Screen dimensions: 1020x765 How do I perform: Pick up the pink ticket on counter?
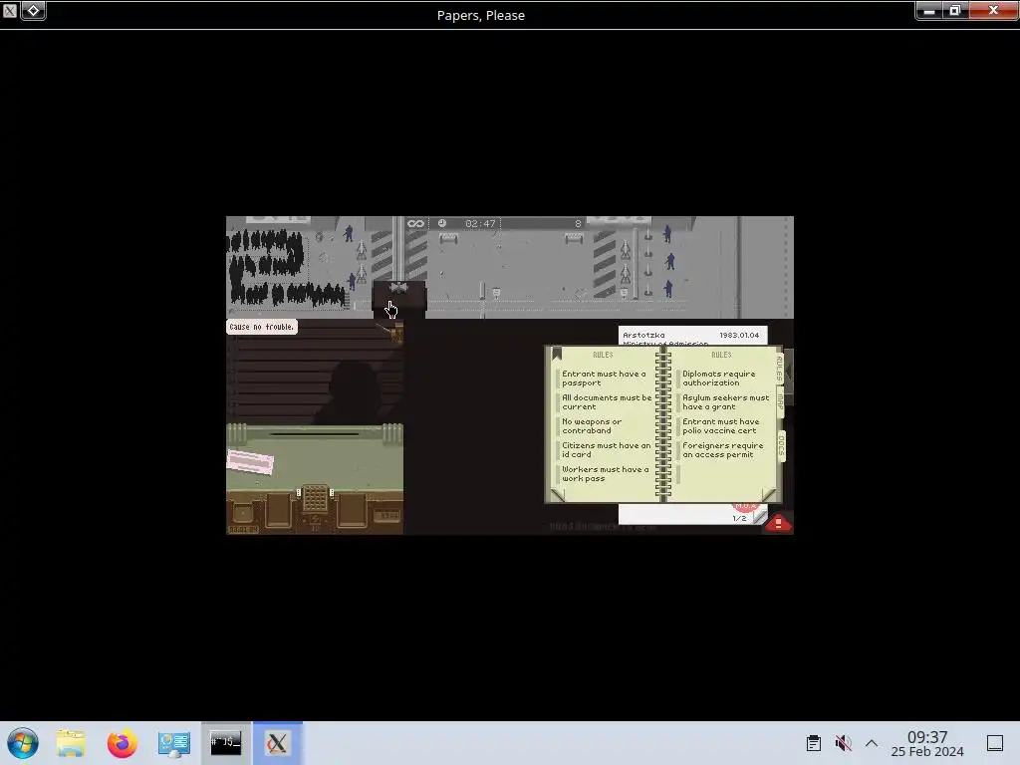250,462
